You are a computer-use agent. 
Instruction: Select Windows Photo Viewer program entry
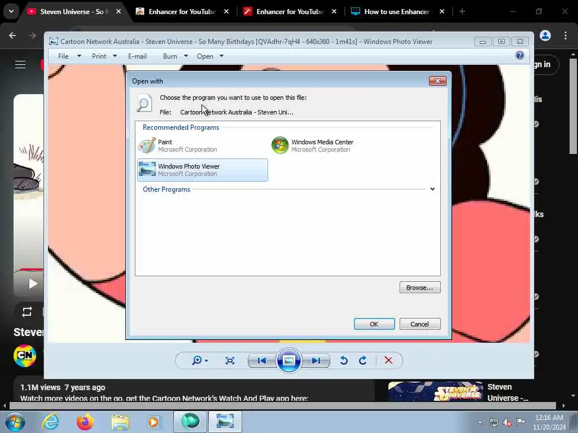click(203, 170)
